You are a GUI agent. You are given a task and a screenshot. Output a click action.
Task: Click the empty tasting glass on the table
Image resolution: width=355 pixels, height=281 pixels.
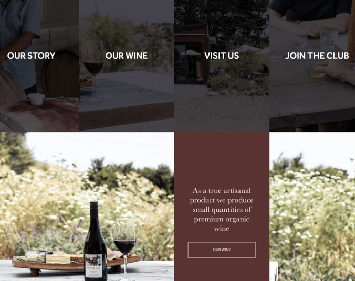(x=329, y=38)
